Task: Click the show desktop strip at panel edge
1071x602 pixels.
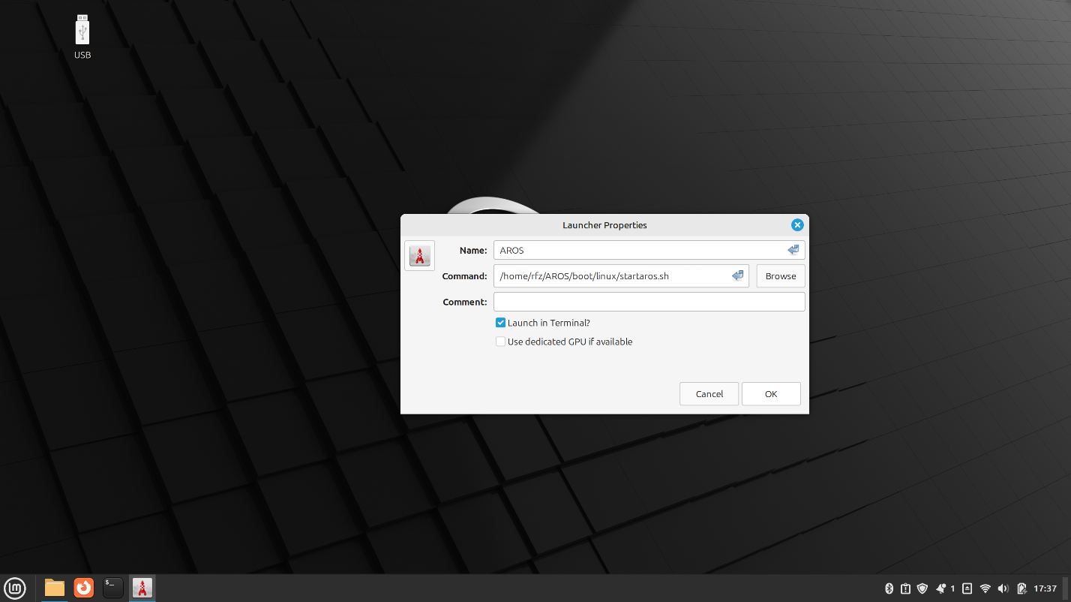Action: tap(1067, 588)
